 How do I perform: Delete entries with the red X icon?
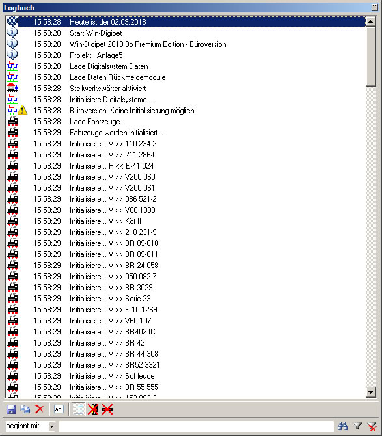40,409
